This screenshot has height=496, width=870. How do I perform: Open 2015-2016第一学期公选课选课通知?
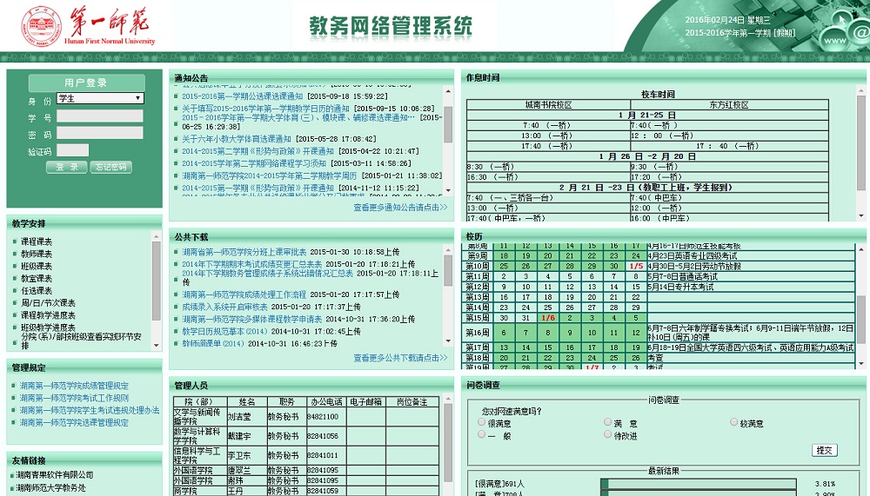243,96
